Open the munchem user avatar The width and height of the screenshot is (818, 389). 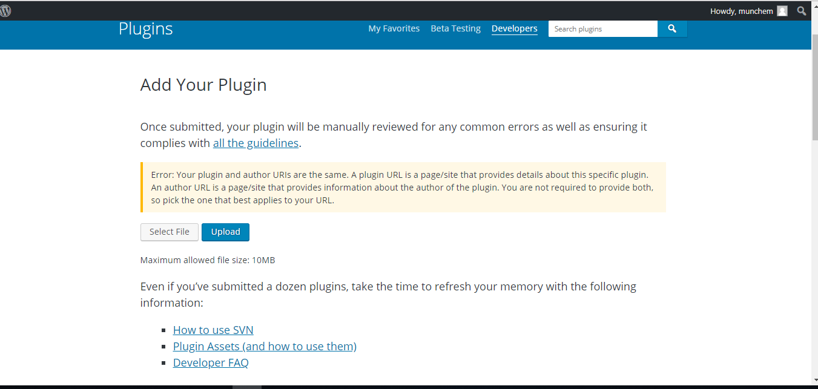tap(782, 11)
